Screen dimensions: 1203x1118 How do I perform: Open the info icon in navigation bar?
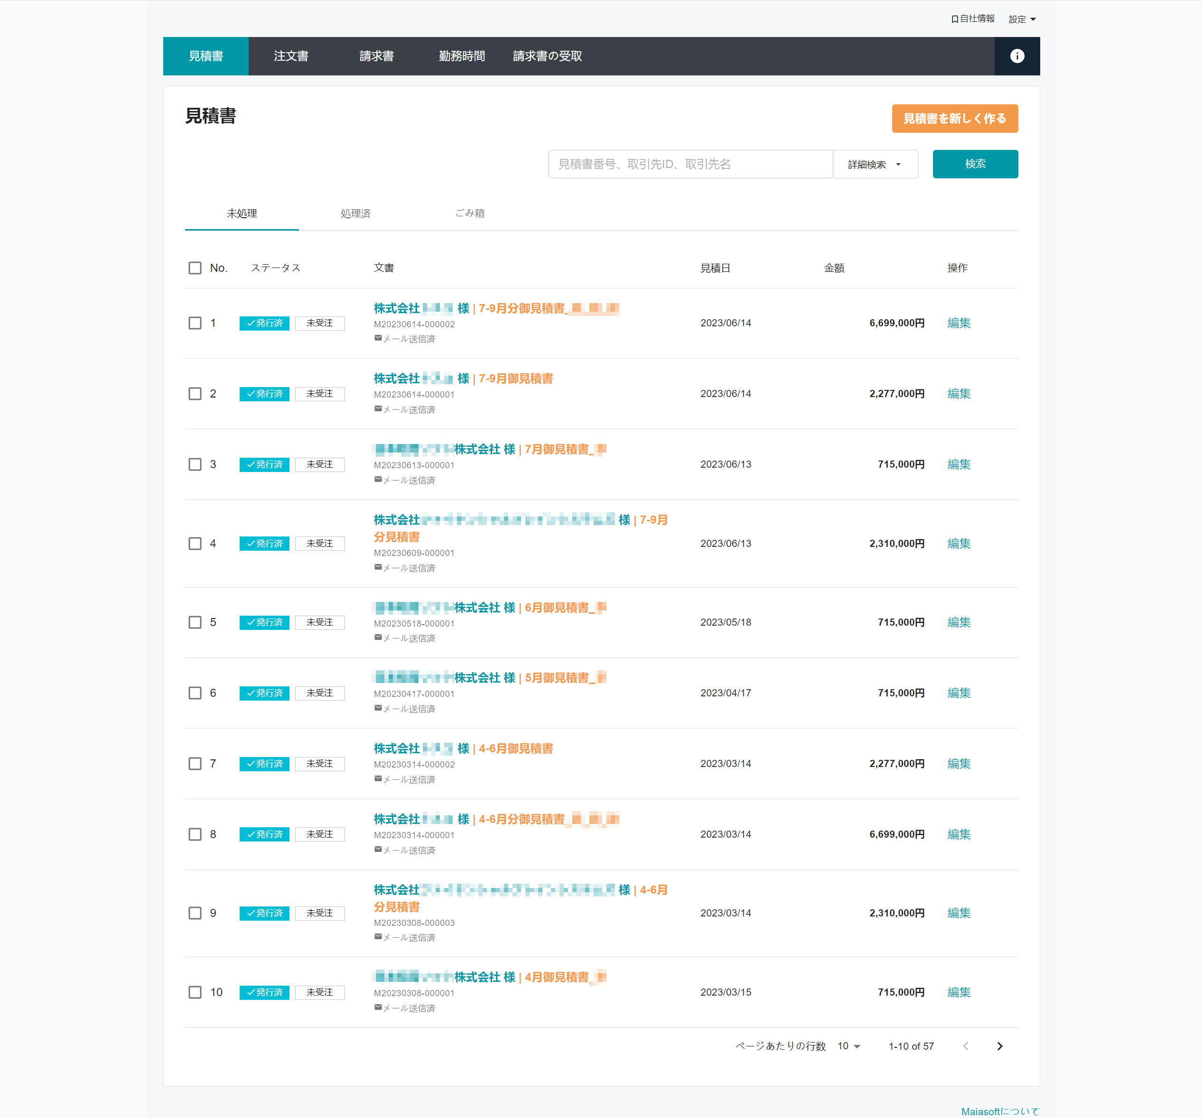pos(1016,56)
